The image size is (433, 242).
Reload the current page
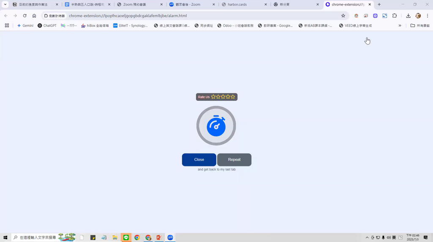point(25,16)
